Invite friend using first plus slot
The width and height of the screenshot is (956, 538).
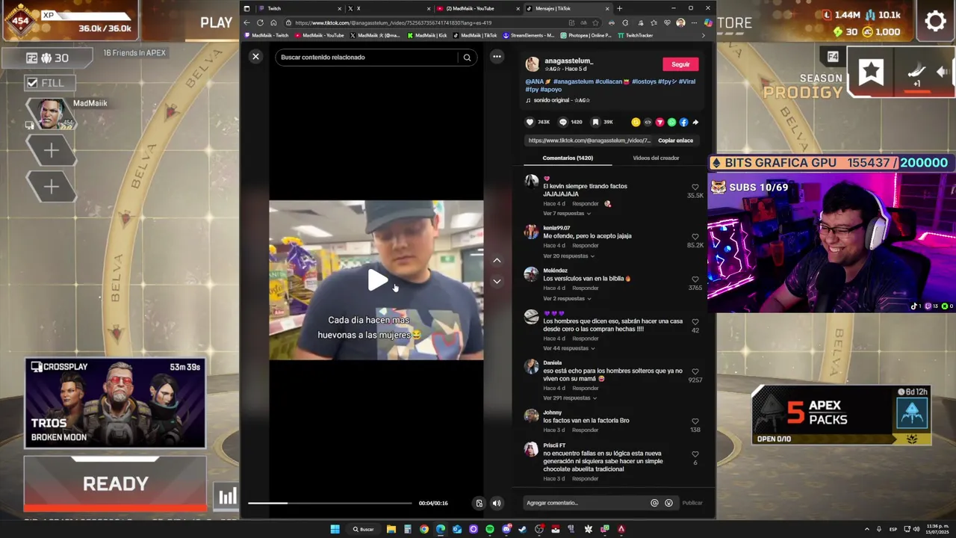click(x=51, y=151)
